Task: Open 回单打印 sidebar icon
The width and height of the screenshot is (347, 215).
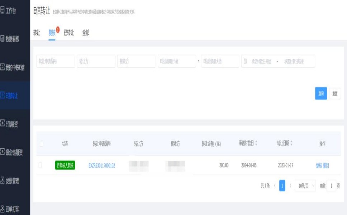Action: click(x=3, y=209)
